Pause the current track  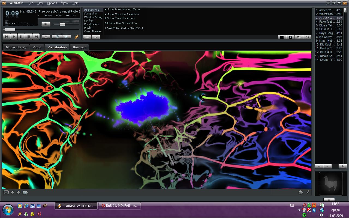tap(21, 37)
